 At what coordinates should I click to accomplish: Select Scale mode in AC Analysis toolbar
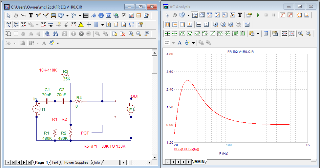coord(195,15)
